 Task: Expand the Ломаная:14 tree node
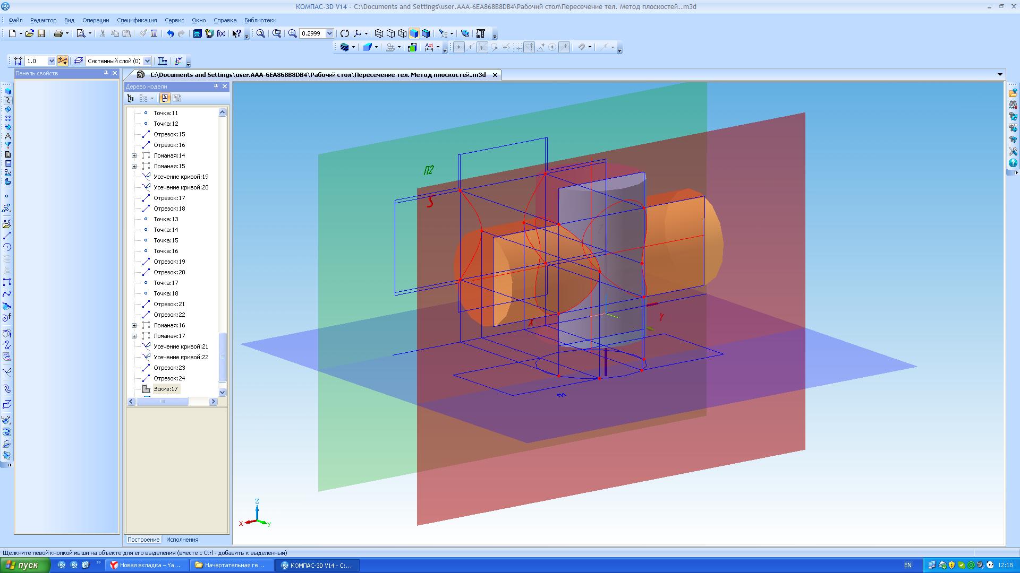[x=134, y=155]
